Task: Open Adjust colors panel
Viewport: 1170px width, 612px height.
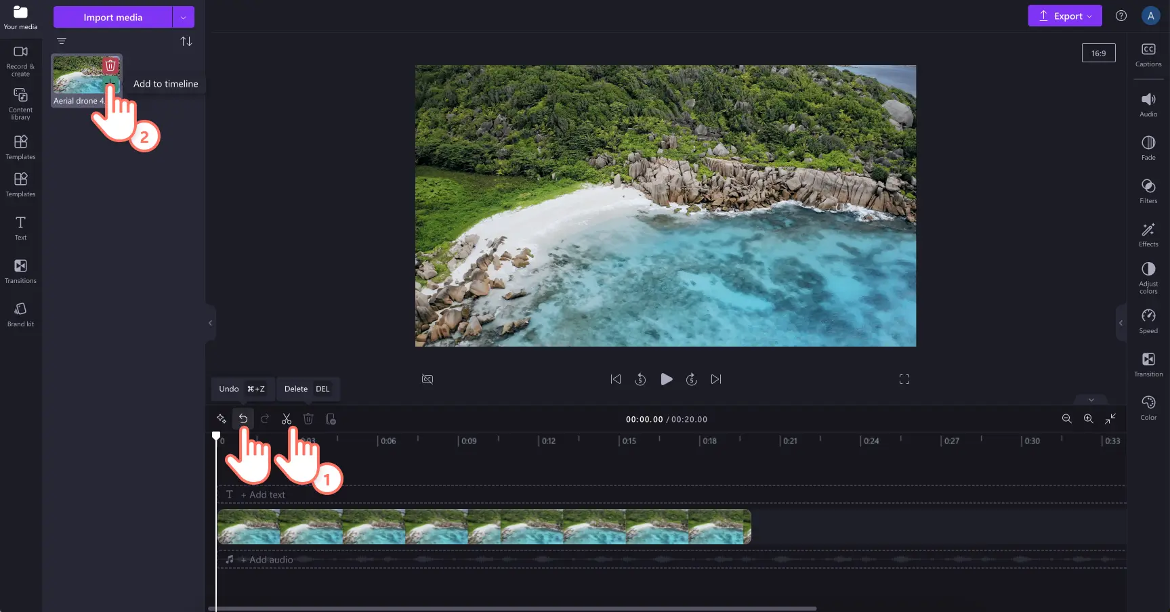Action: [x=1148, y=278]
